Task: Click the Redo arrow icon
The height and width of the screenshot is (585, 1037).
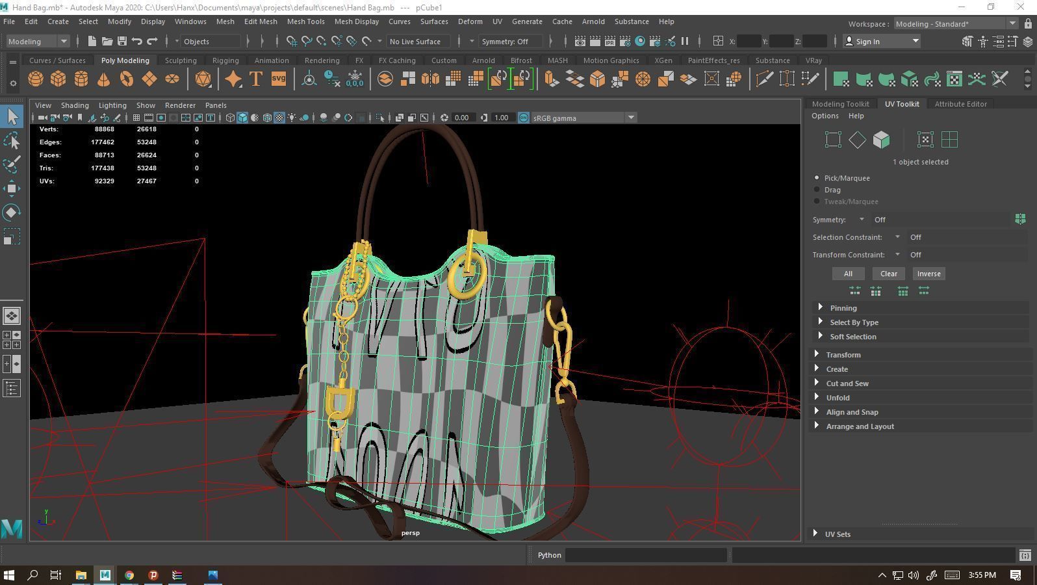Action: point(152,41)
